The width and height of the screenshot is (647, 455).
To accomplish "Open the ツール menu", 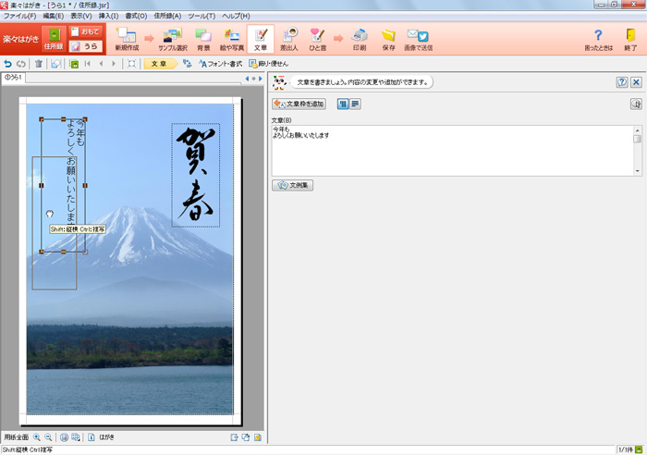I will pos(201,16).
